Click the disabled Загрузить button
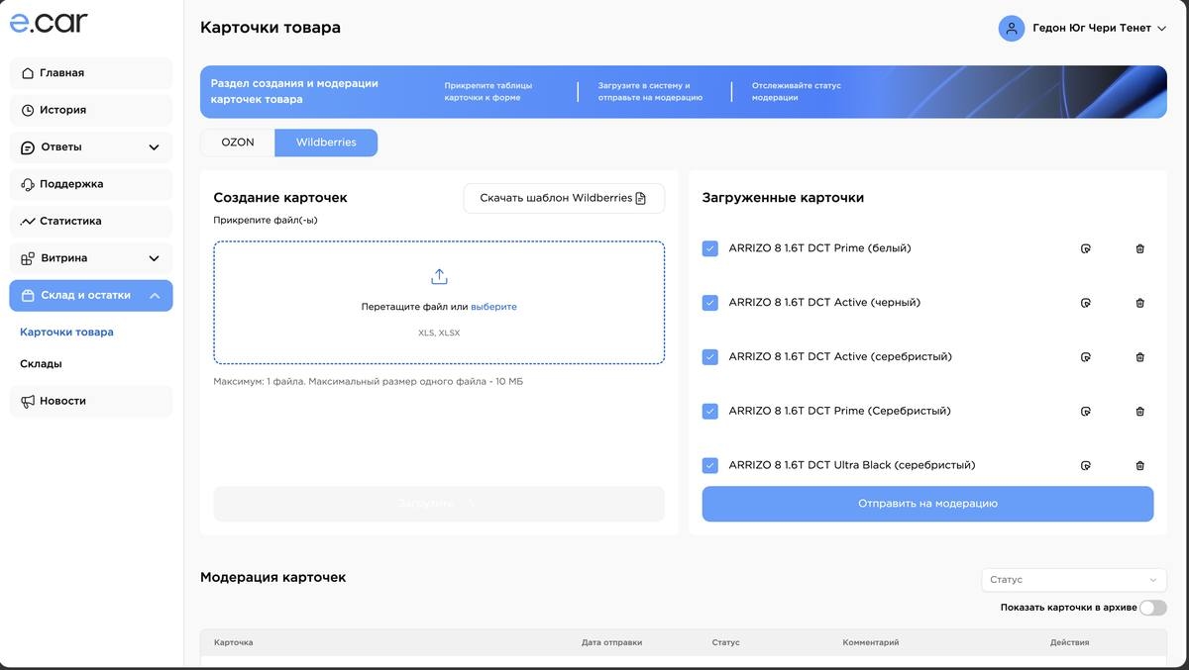 tap(439, 504)
